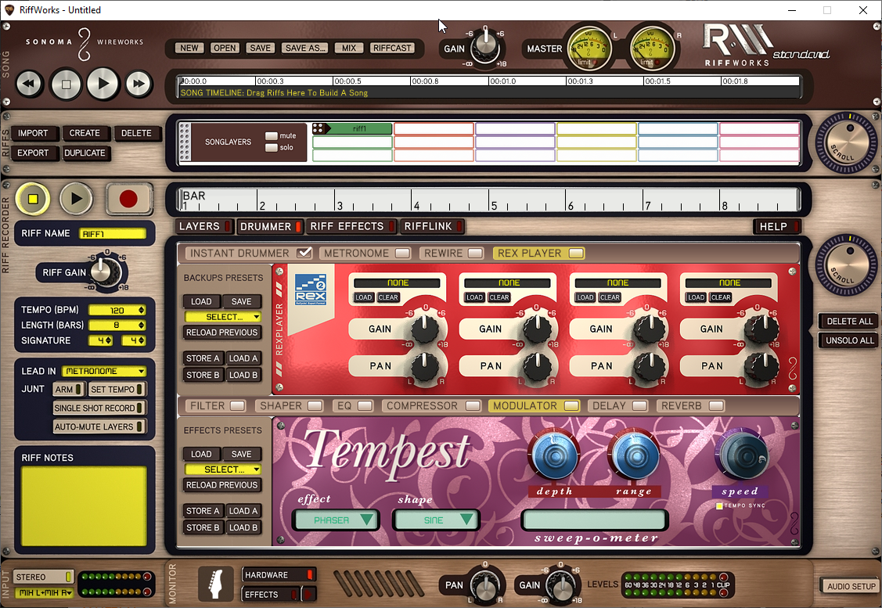Click SAVE AS... in top toolbar
The height and width of the screenshot is (608, 882).
pos(305,48)
